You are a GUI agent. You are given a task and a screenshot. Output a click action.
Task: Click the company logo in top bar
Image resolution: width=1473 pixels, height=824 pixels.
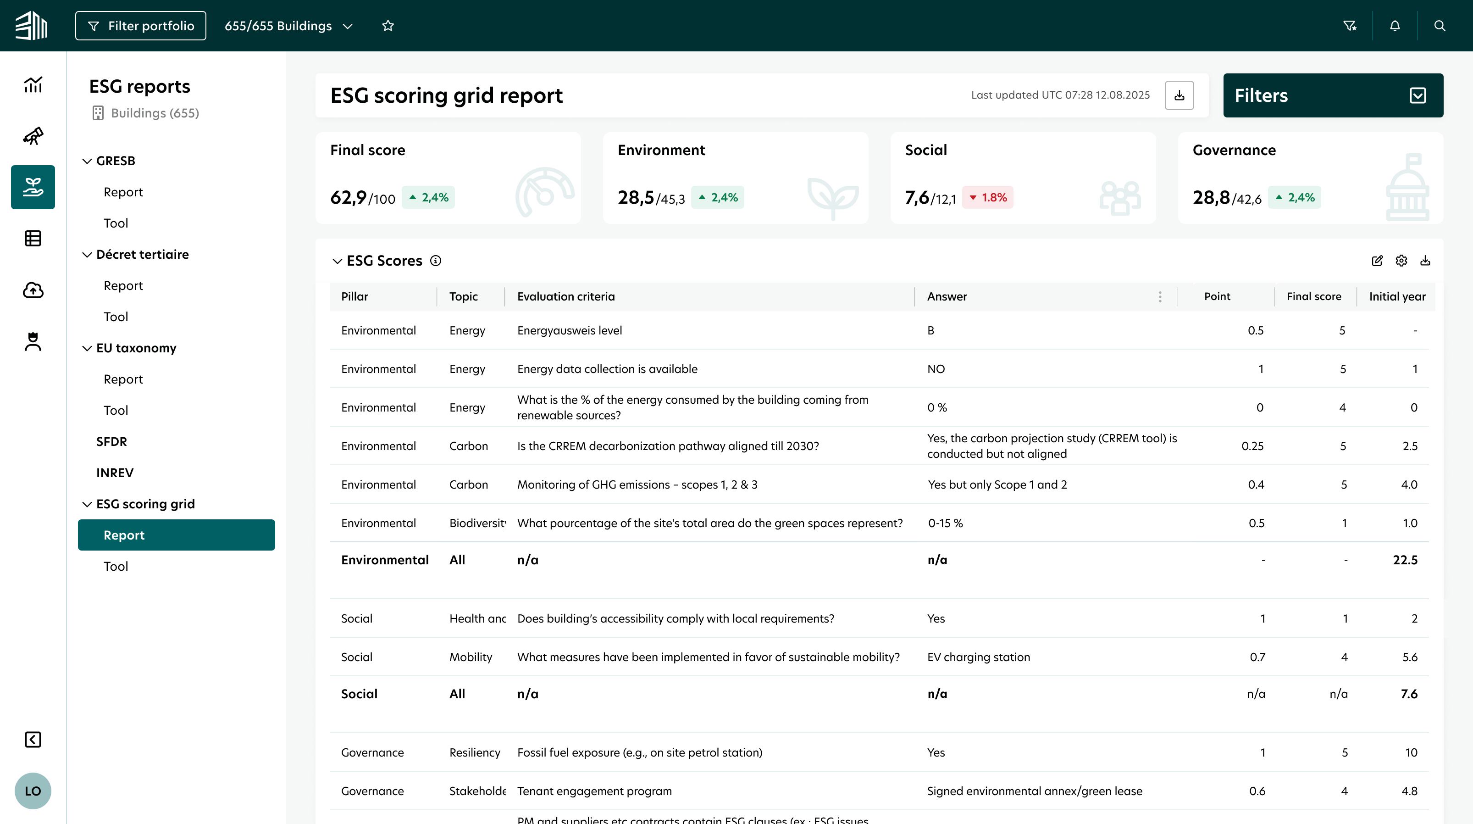pyautogui.click(x=32, y=26)
